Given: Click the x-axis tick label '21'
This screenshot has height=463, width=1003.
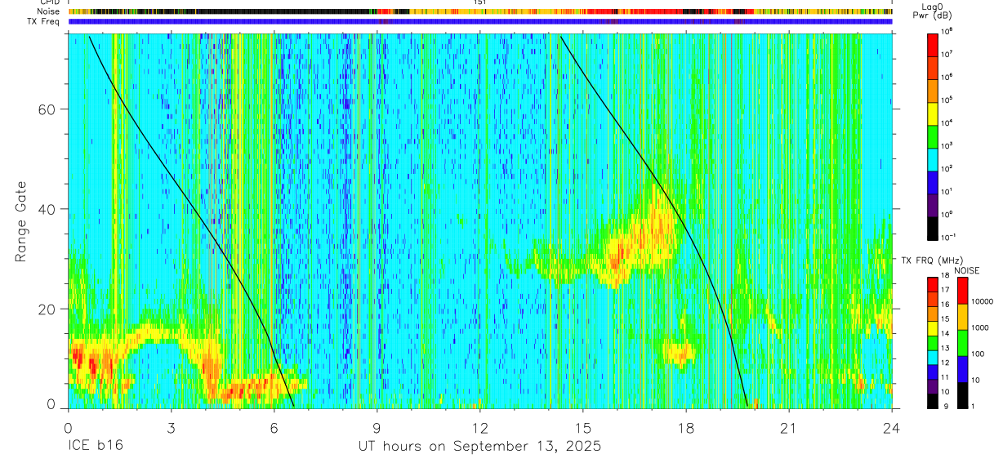Looking at the screenshot, I should coord(789,428).
